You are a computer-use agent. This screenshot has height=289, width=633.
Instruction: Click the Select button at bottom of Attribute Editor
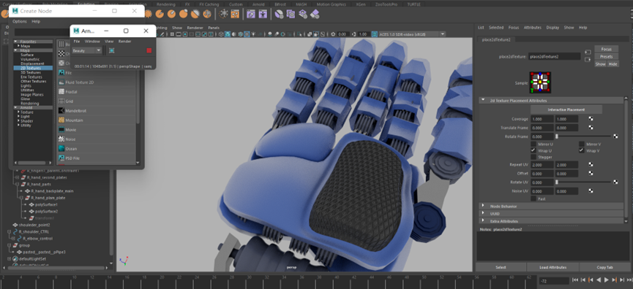pyautogui.click(x=501, y=267)
